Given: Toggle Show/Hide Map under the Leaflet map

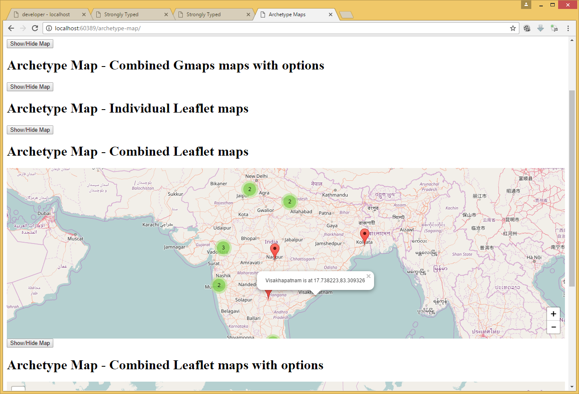Looking at the screenshot, I should tap(30, 343).
